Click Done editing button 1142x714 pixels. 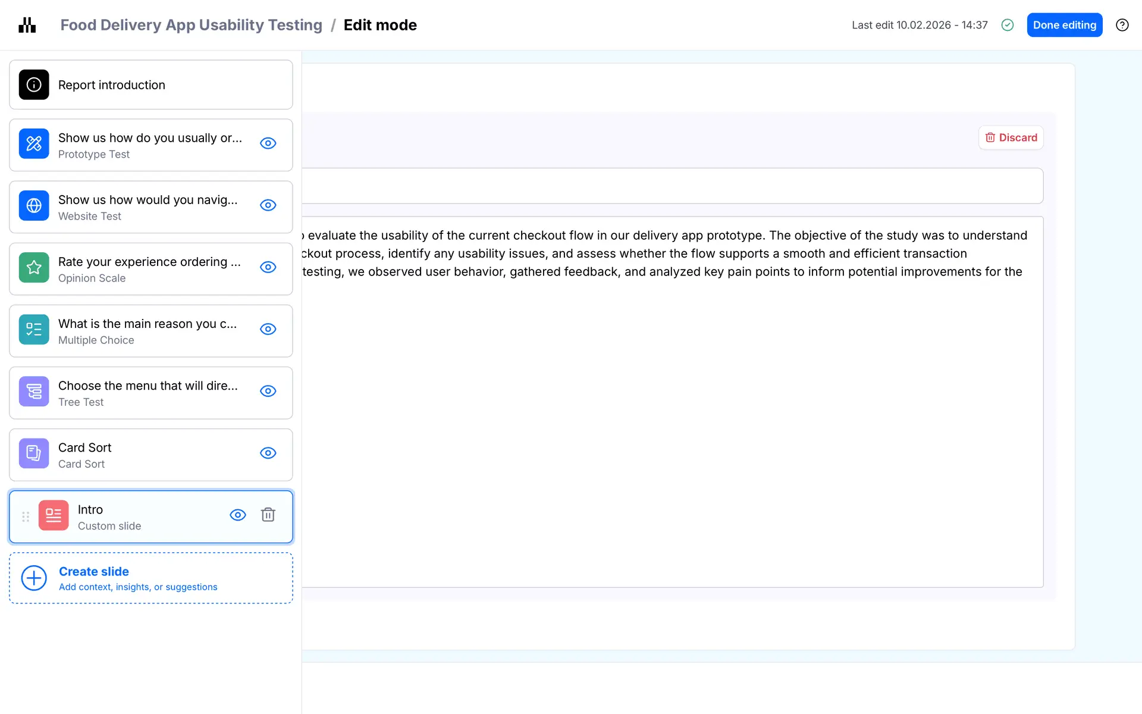1064,25
